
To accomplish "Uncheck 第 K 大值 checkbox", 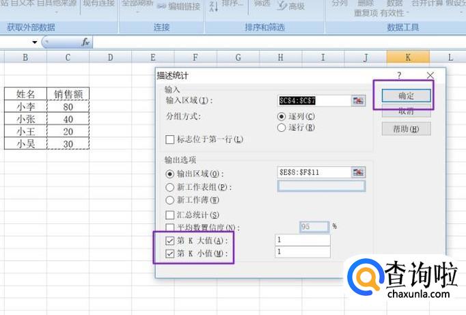I will pos(170,241).
